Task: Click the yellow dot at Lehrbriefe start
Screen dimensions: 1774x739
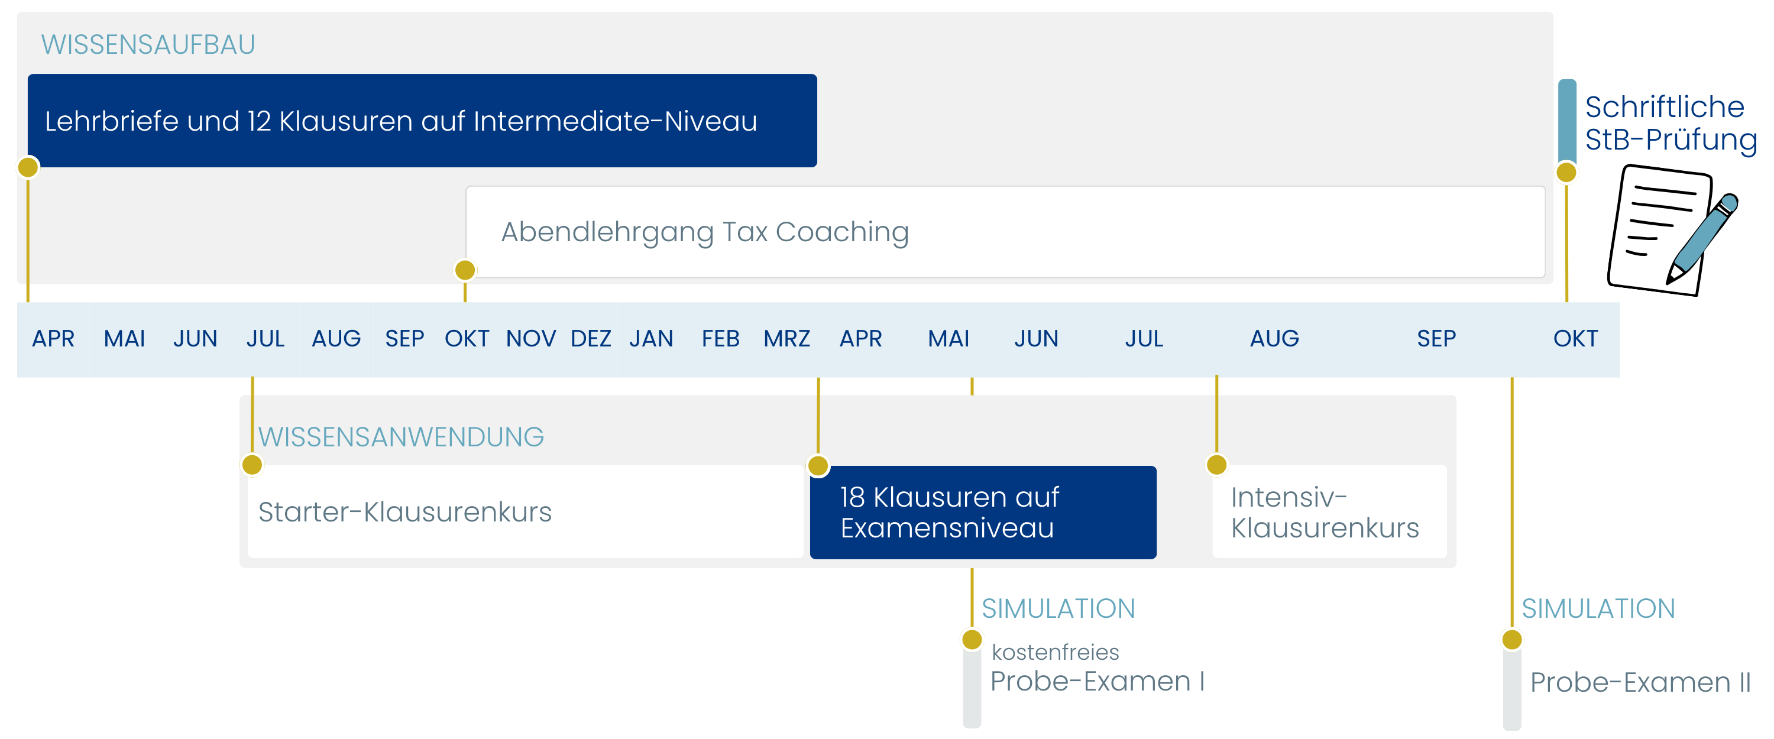Action: click(28, 167)
